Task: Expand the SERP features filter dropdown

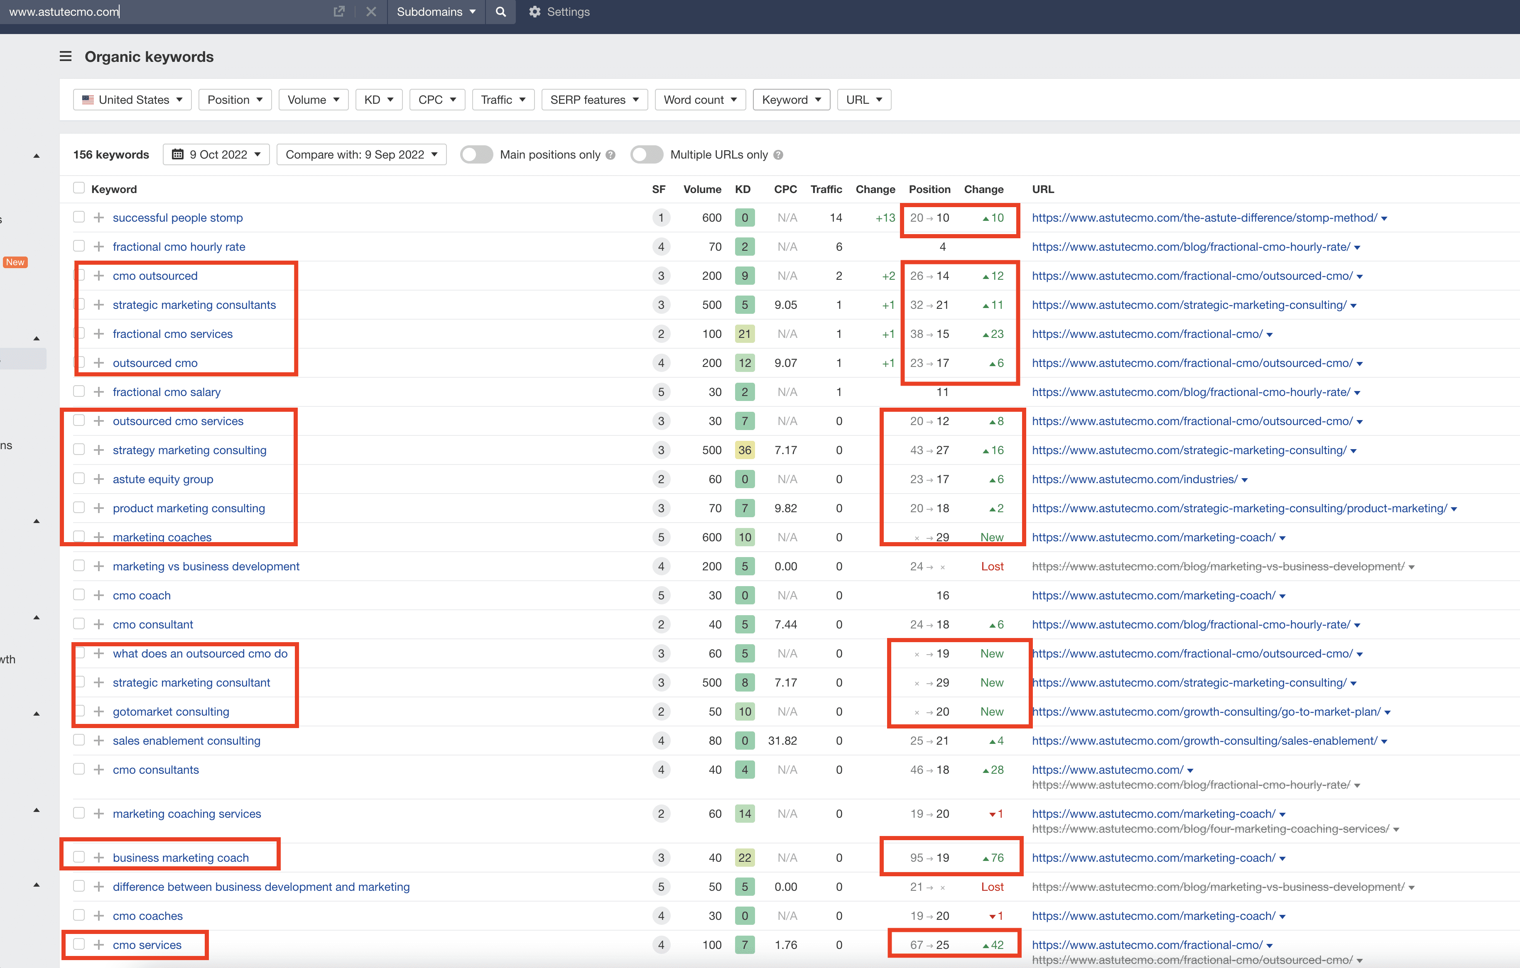Action: (x=594, y=100)
